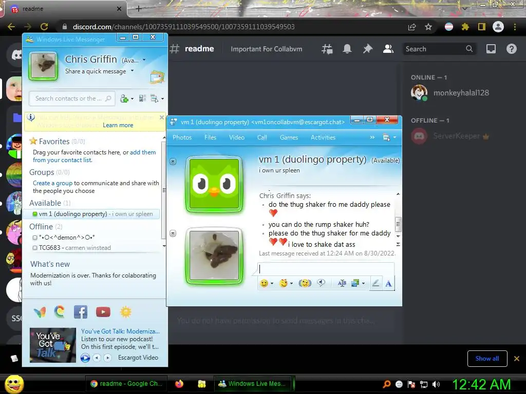Open Facebook icon at Messenger bottom
526x394 pixels.
pyautogui.click(x=81, y=312)
